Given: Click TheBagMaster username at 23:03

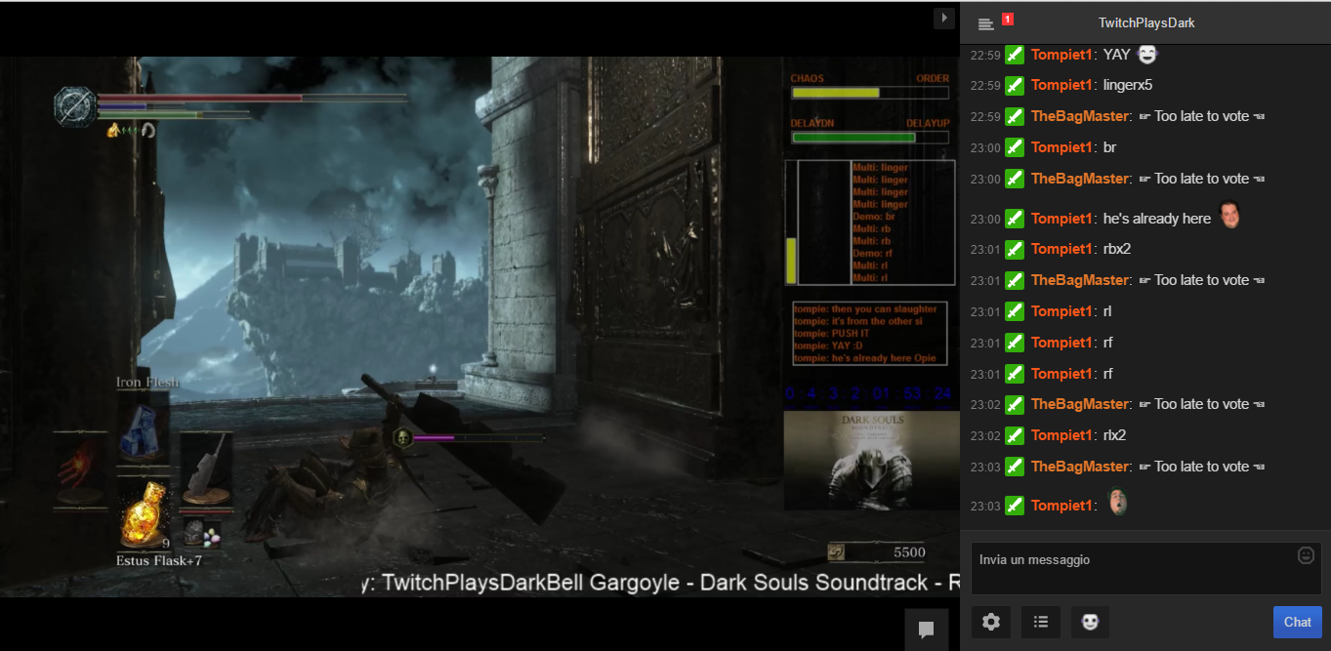Looking at the screenshot, I should pyautogui.click(x=1080, y=467).
